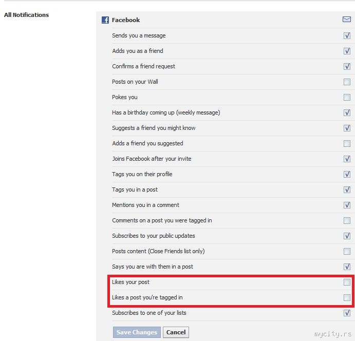Click the email envelope column icon

pos(347,20)
